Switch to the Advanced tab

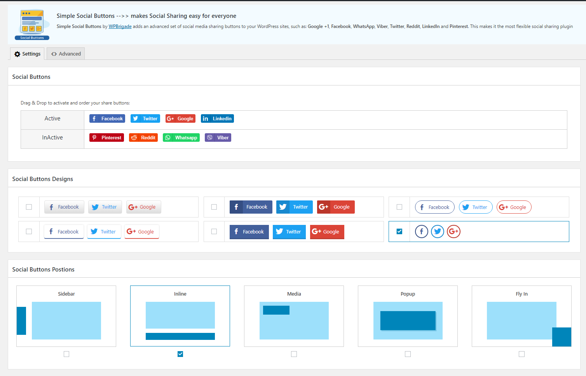coord(65,53)
